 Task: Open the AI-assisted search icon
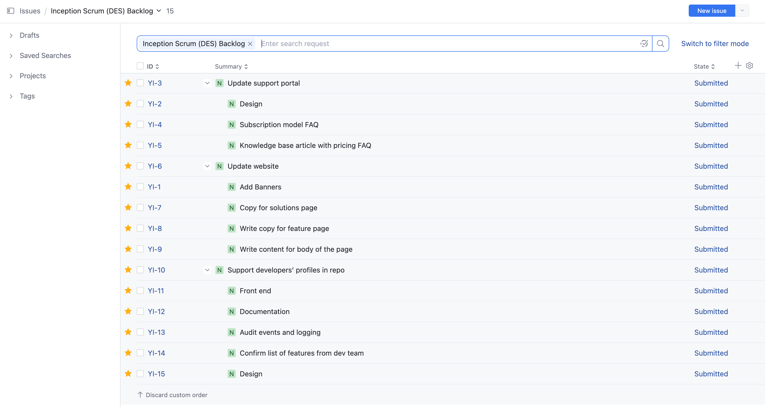click(x=644, y=43)
